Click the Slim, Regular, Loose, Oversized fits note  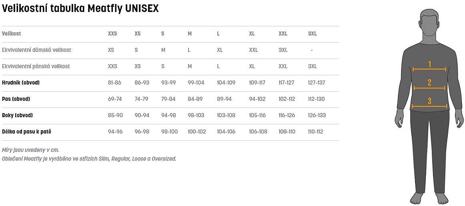89,159
